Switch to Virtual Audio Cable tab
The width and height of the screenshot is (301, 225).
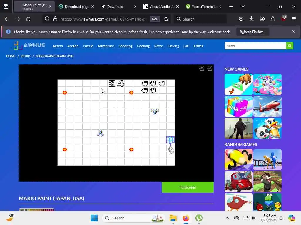coord(162,7)
